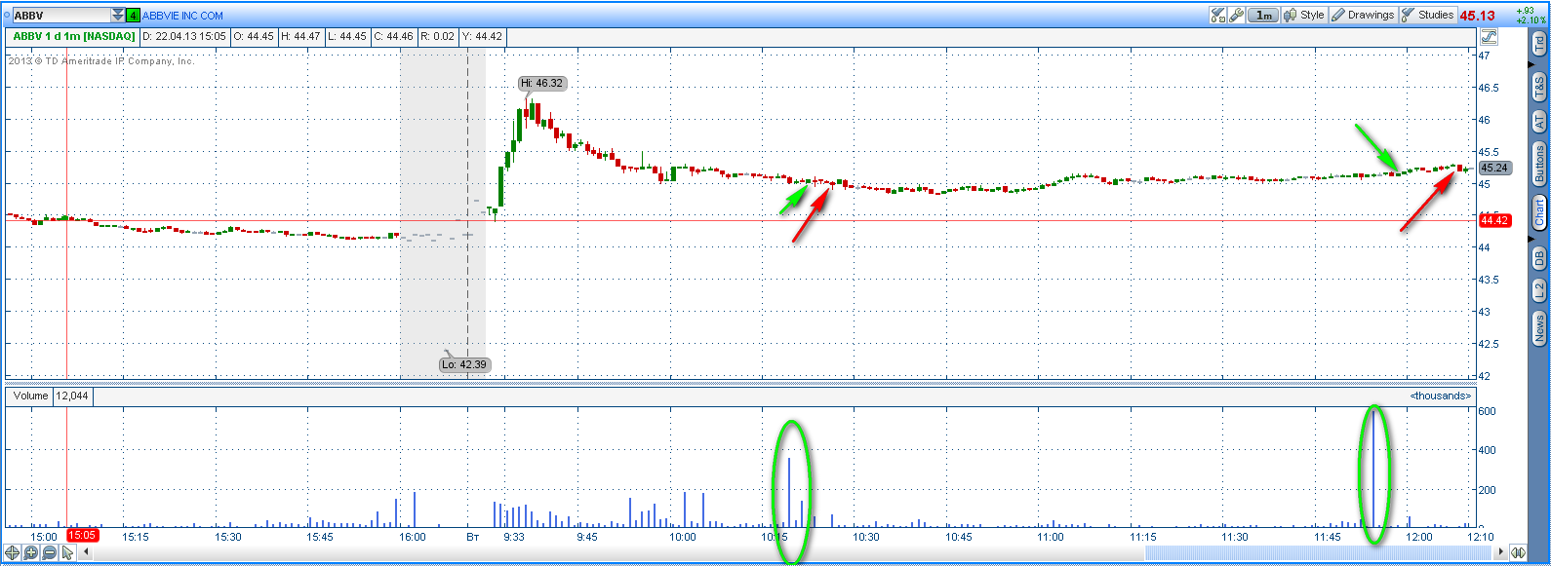Click the 46.5 price axis tick label
The height and width of the screenshot is (566, 1551).
coord(1490,88)
